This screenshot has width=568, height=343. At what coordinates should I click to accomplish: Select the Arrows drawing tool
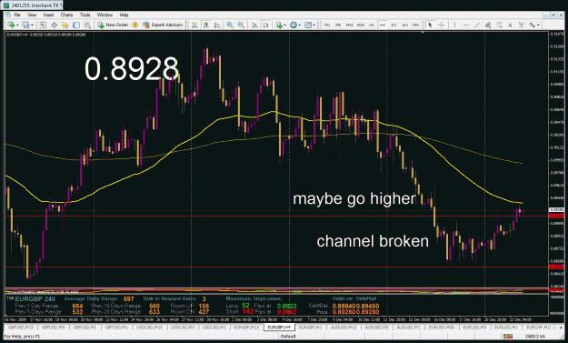coord(533,25)
